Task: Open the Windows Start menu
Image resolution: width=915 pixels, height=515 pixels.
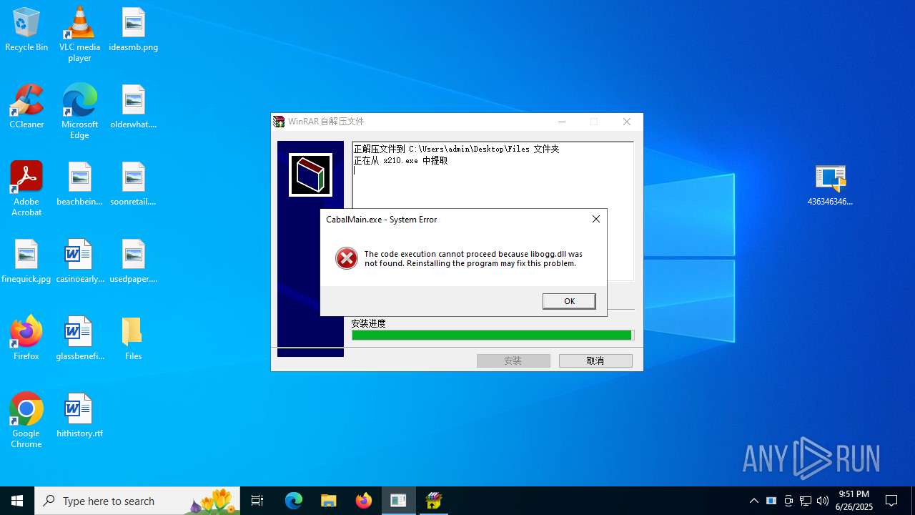Action: tap(17, 501)
